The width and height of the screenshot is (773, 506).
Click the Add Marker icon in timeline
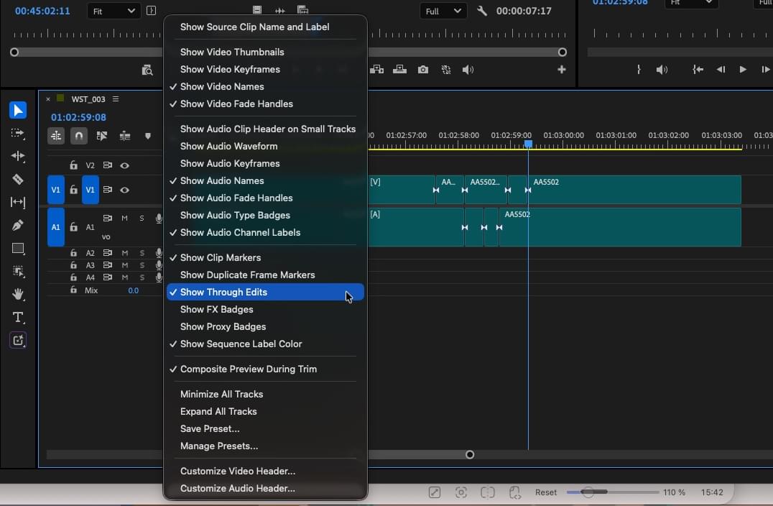pyautogui.click(x=148, y=136)
